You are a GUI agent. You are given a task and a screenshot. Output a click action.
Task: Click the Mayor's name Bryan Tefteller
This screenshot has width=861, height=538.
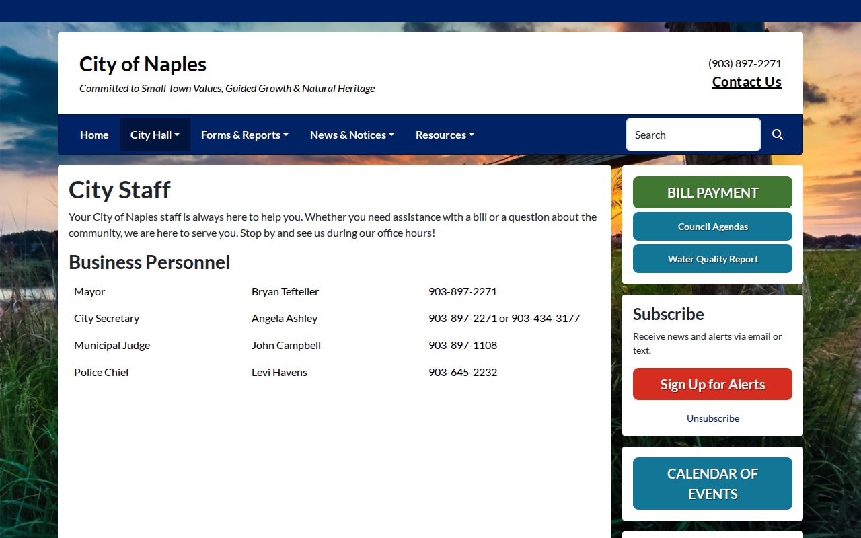coord(285,291)
